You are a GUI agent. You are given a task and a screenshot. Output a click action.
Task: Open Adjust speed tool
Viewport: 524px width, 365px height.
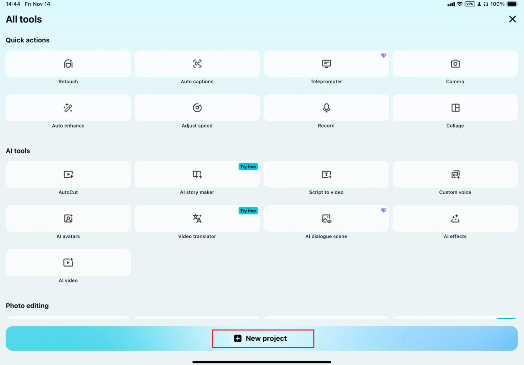click(197, 108)
